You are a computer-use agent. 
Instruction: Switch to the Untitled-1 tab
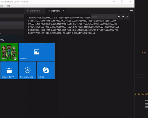(x=35, y=11)
